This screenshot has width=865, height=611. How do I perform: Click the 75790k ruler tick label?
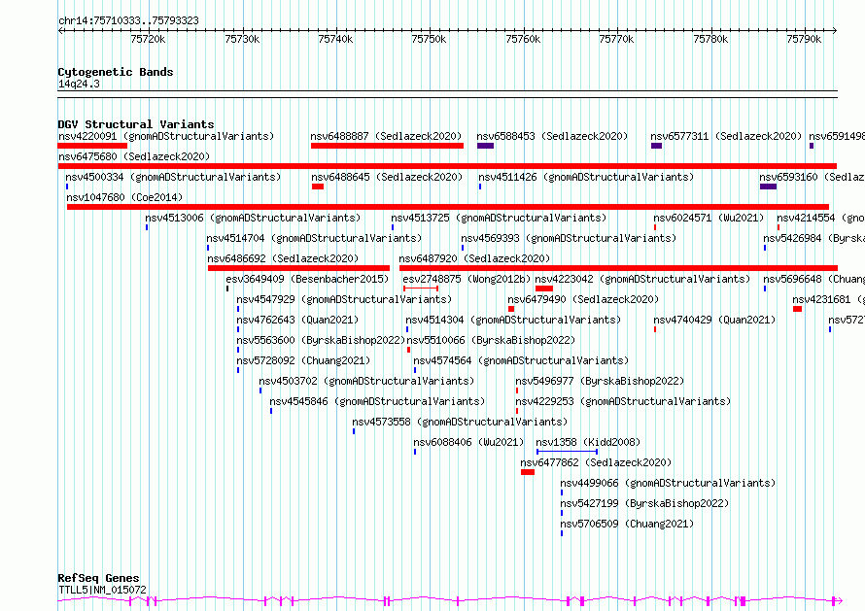click(x=804, y=40)
